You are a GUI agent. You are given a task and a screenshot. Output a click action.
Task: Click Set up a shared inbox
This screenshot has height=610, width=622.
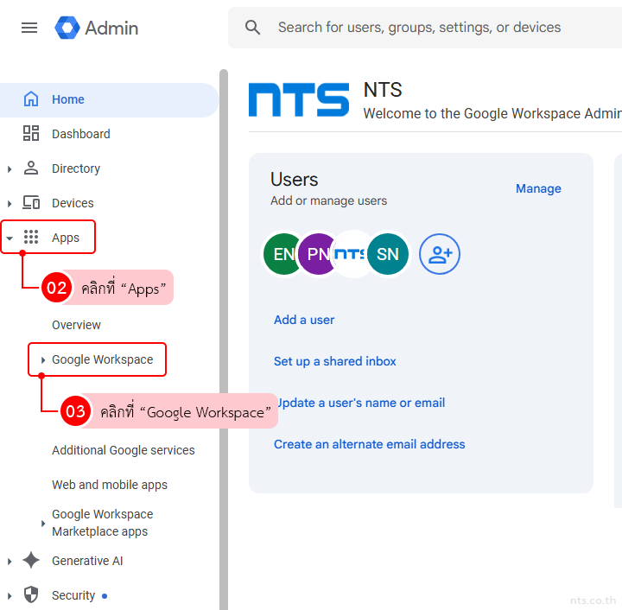(335, 361)
